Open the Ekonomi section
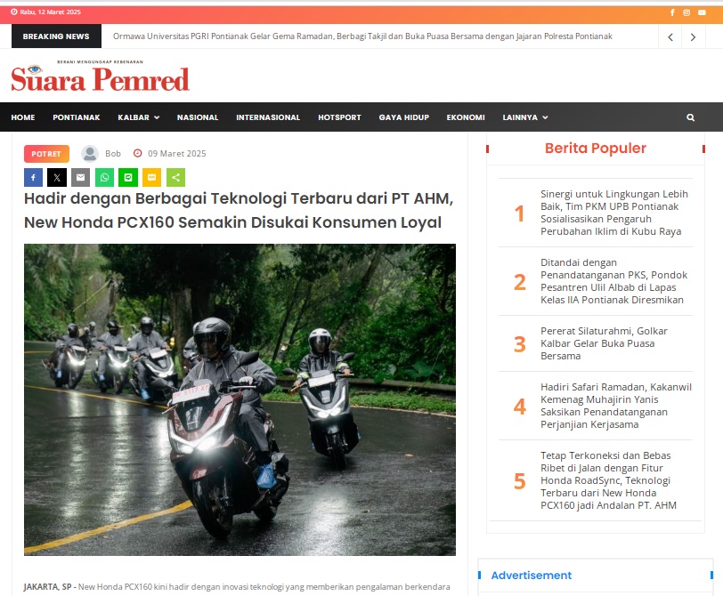Image resolution: width=723 pixels, height=596 pixels. tap(466, 117)
